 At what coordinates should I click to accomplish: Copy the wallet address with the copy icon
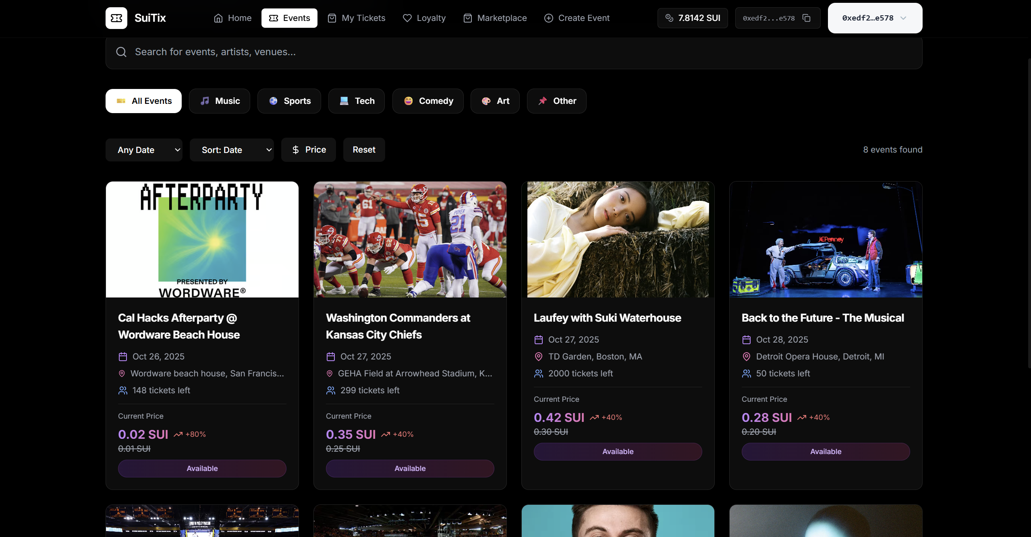click(806, 18)
